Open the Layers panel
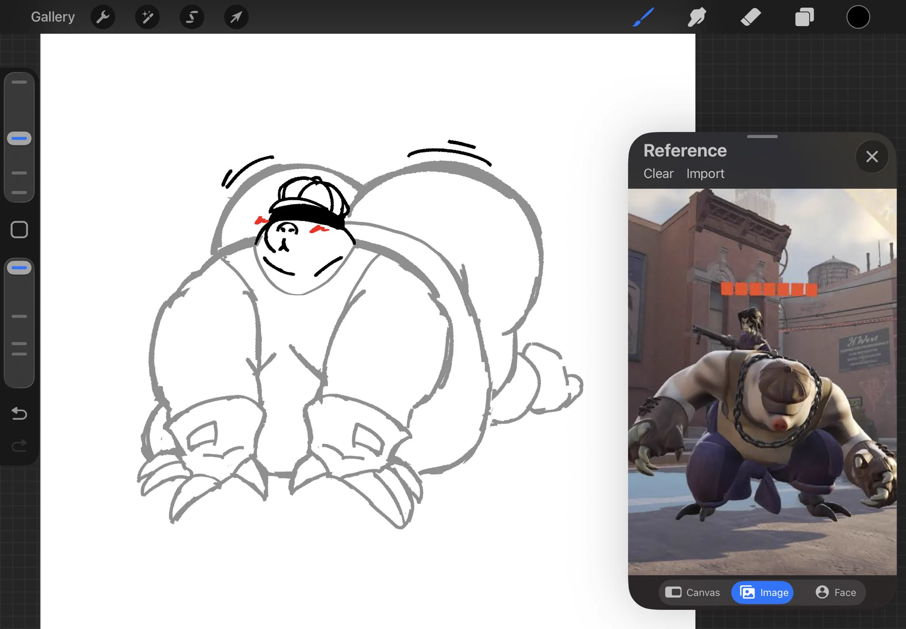Image resolution: width=906 pixels, height=629 pixels. click(804, 17)
